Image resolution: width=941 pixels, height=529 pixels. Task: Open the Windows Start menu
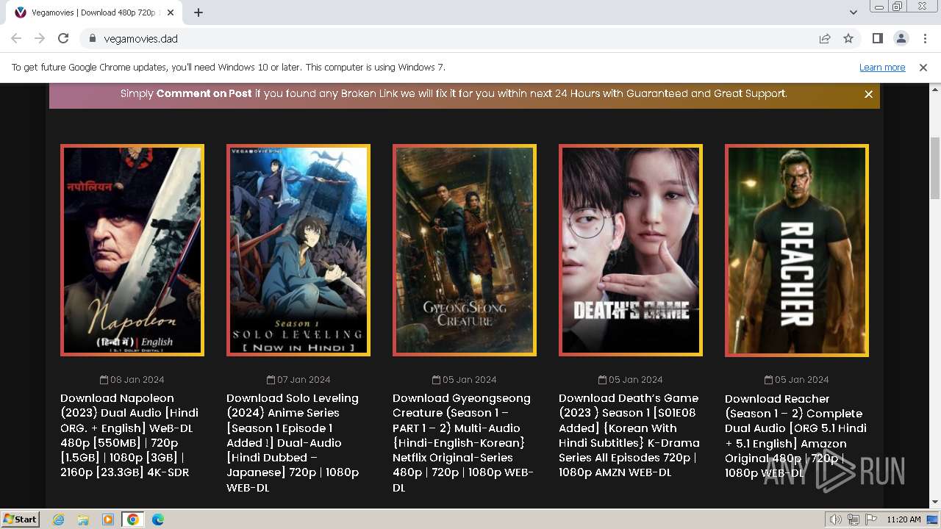point(20,519)
